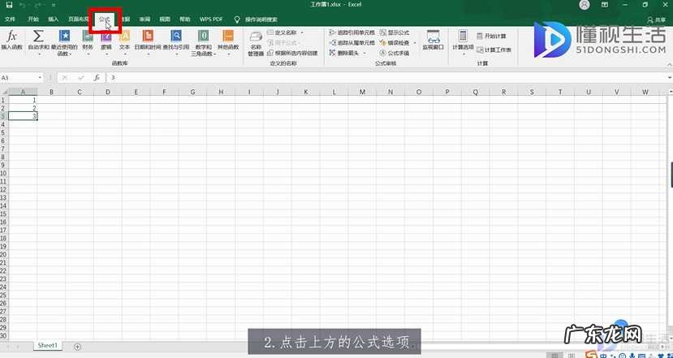The width and height of the screenshot is (673, 358).
Task: Click the account profile avatar icon
Action: pos(585,5)
